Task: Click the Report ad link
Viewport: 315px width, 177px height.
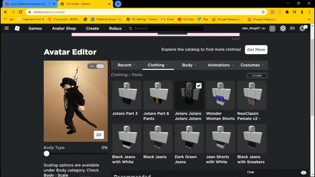Action: point(235,39)
